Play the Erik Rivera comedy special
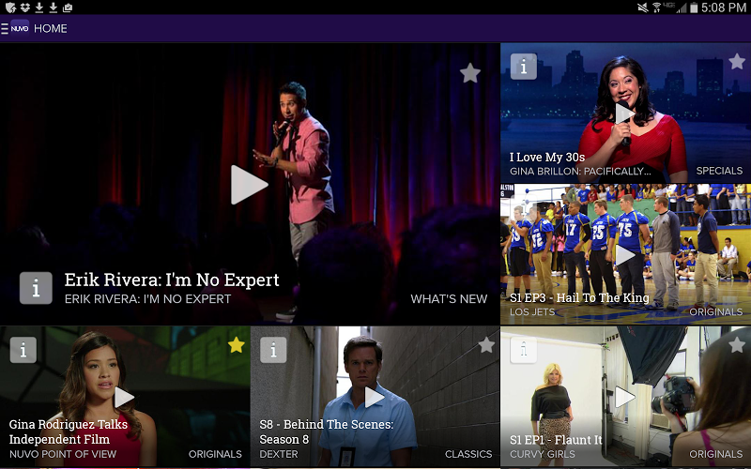Viewport: 751px width, 469px height. tap(249, 185)
